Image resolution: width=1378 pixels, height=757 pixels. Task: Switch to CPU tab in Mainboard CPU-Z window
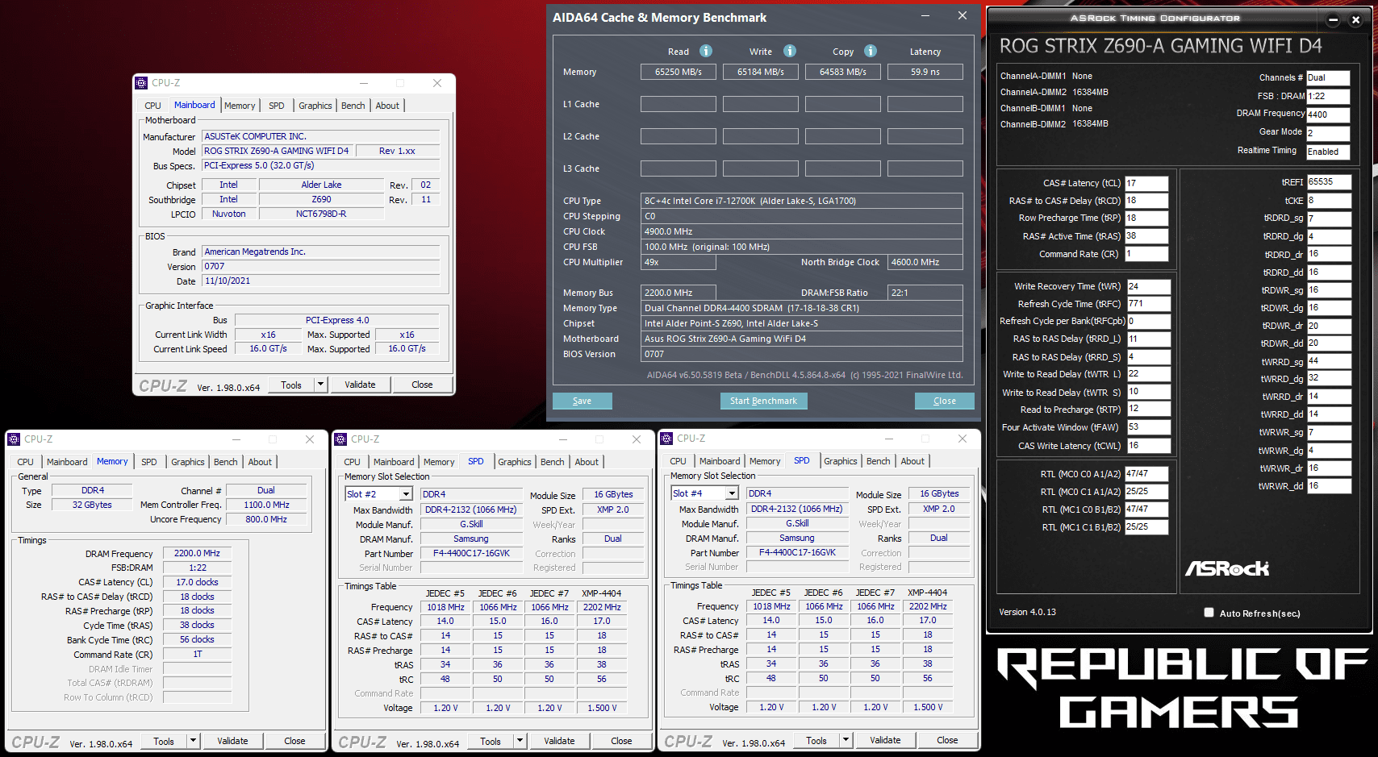tap(152, 106)
